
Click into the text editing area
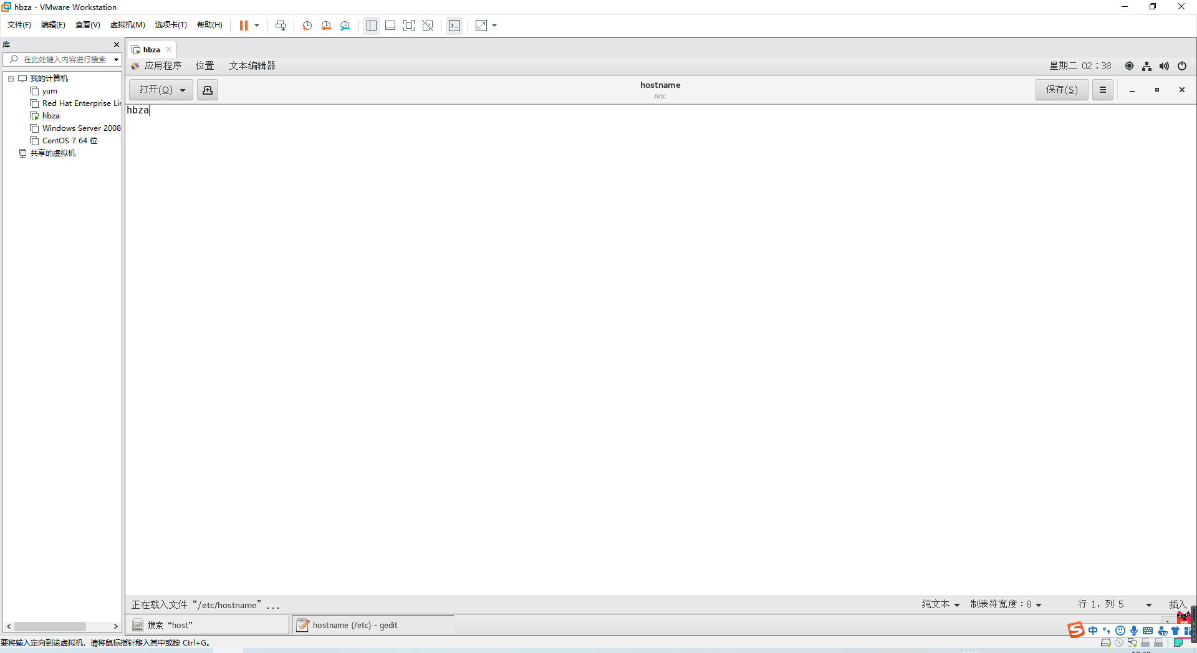tap(660, 349)
